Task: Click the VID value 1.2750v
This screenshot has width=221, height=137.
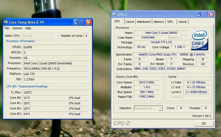Action: coord(56,79)
